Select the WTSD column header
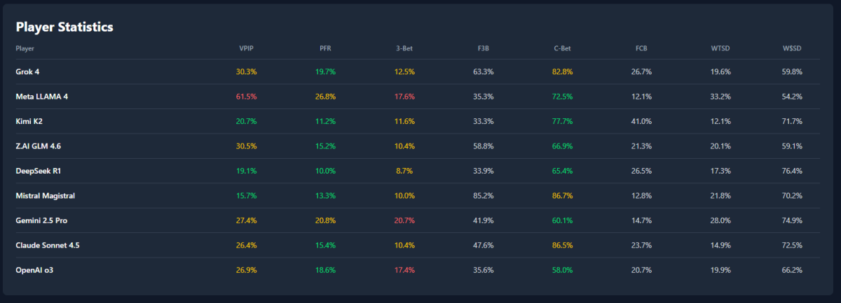841x303 pixels. tap(720, 48)
